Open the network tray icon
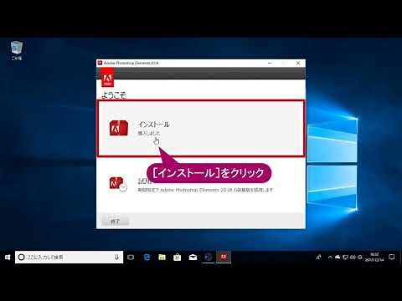 pos(345,257)
